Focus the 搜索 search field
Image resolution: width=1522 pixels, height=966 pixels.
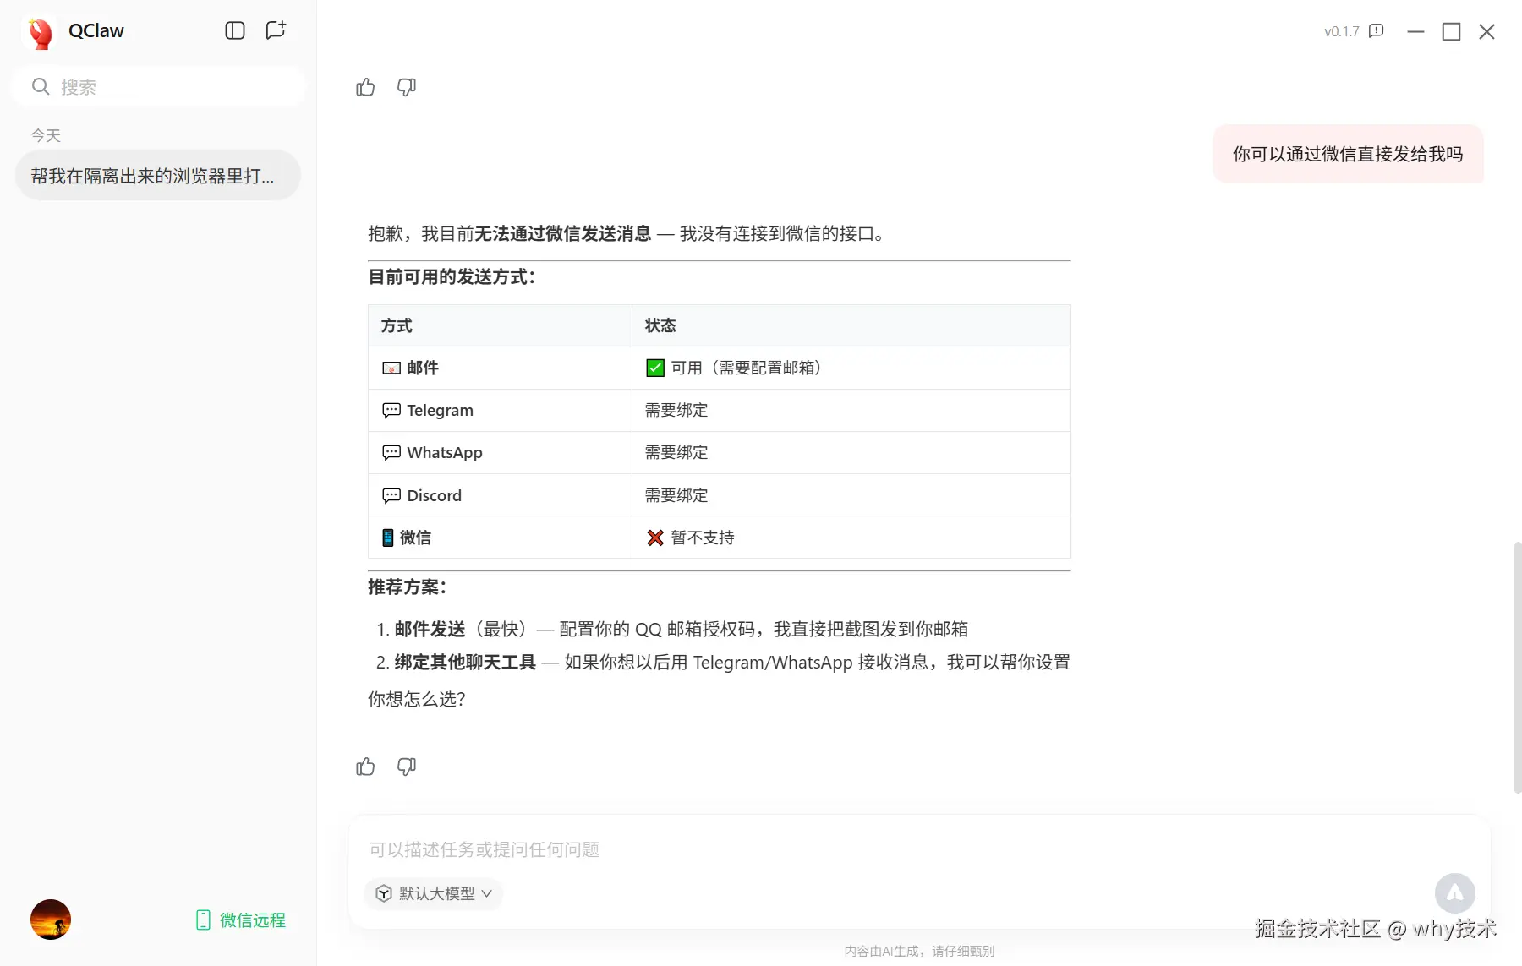point(158,86)
